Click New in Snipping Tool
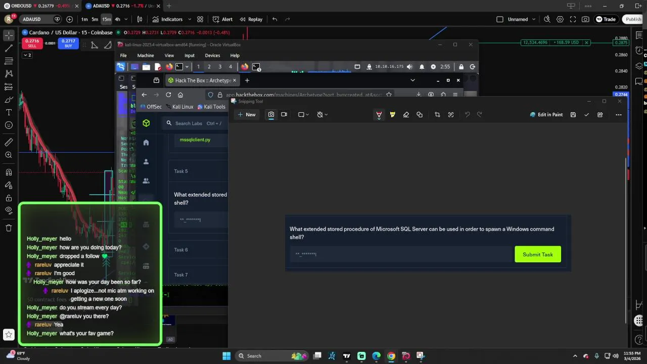Image resolution: width=647 pixels, height=364 pixels. pyautogui.click(x=247, y=115)
